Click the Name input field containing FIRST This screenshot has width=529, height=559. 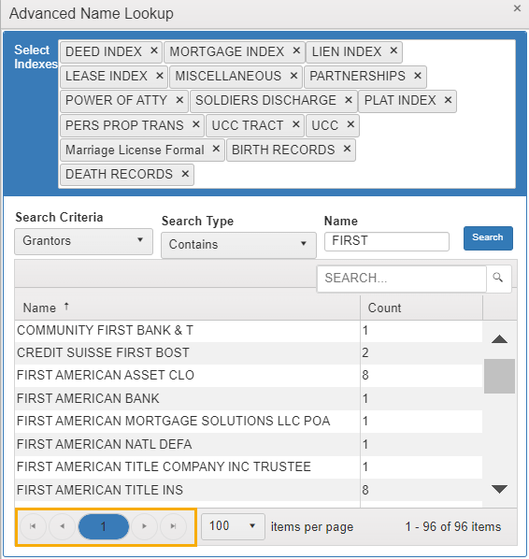pos(386,241)
